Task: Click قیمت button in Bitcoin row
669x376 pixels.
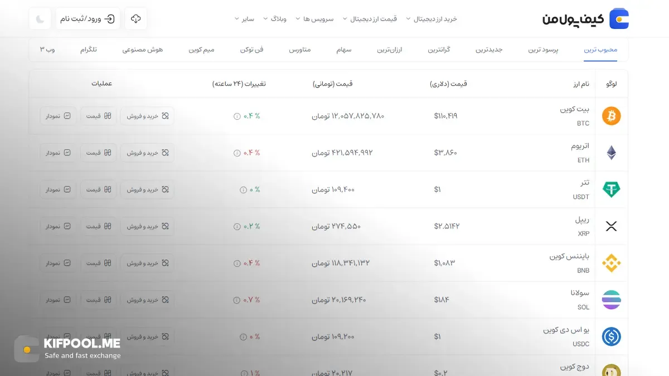Action: 99,116
